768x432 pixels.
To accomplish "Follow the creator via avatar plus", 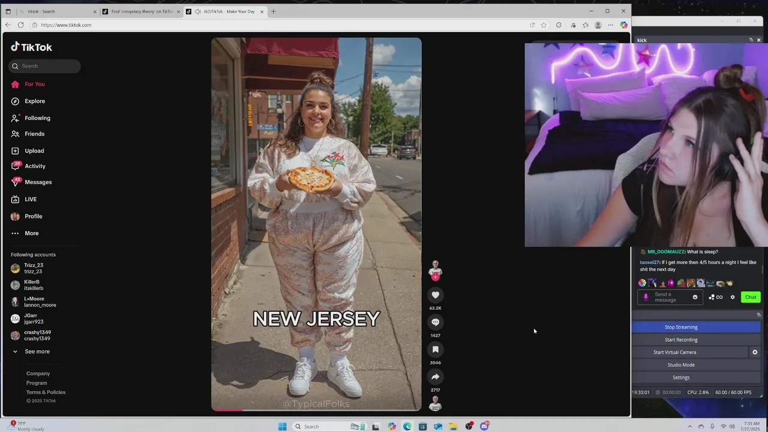I will (436, 277).
